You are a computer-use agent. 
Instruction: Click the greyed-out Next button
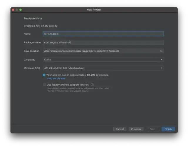click(x=152, y=129)
